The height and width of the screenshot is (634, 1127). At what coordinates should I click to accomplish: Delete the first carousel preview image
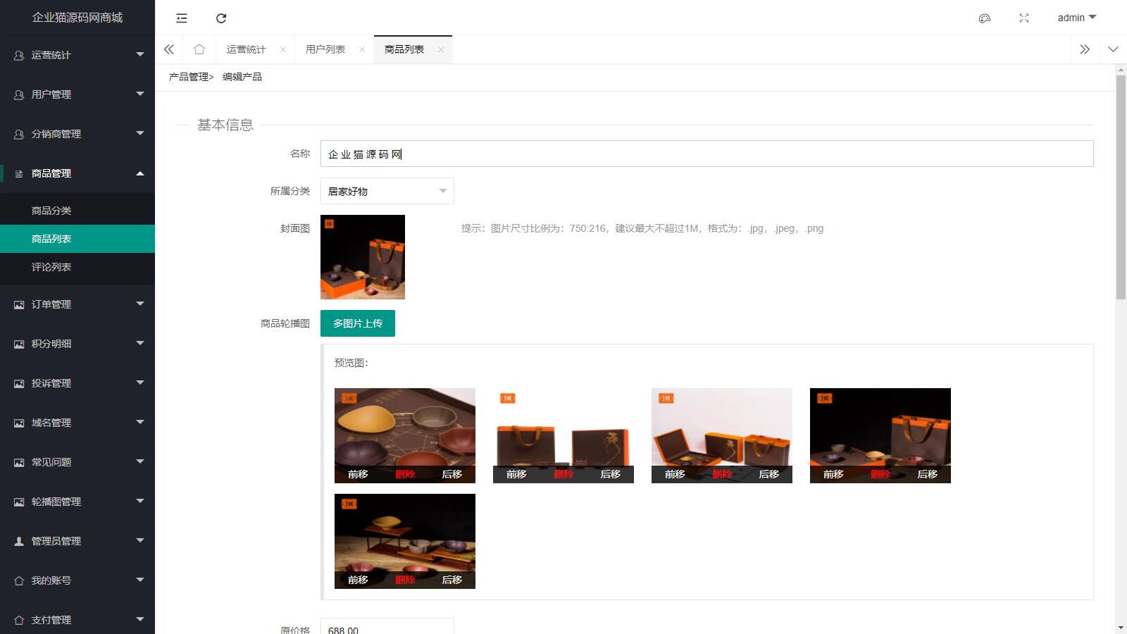pyautogui.click(x=405, y=474)
